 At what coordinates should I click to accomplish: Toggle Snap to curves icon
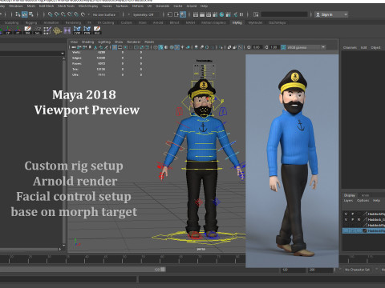(x=57, y=14)
